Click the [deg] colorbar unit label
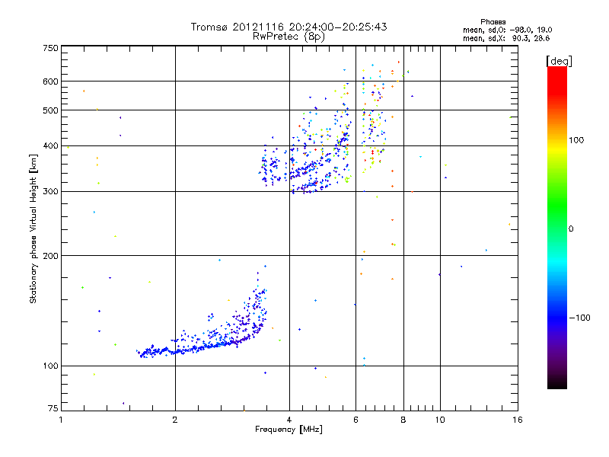The height and width of the screenshot is (457, 609). (559, 60)
